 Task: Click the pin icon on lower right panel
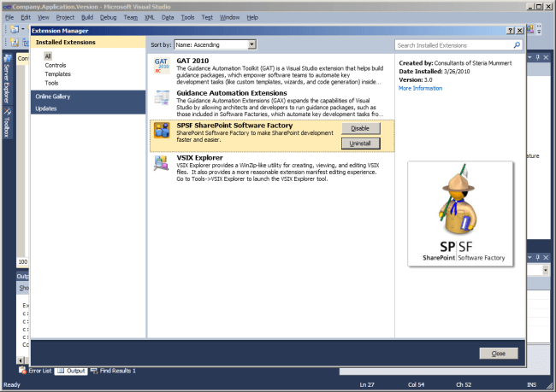[538, 257]
